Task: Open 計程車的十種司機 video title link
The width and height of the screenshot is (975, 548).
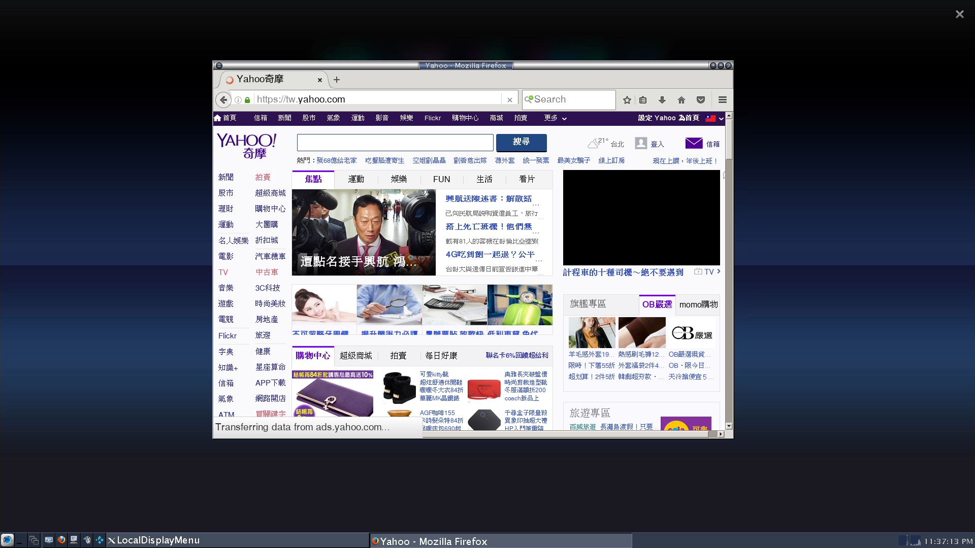Action: pos(623,272)
